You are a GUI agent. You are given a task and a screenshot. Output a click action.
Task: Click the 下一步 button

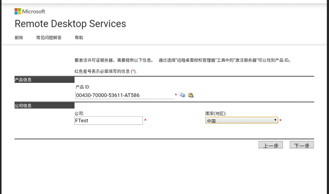(302, 145)
